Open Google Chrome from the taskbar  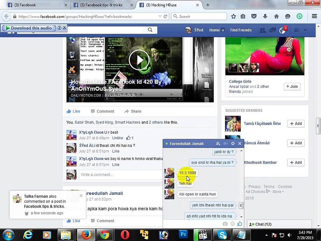click(x=105, y=235)
